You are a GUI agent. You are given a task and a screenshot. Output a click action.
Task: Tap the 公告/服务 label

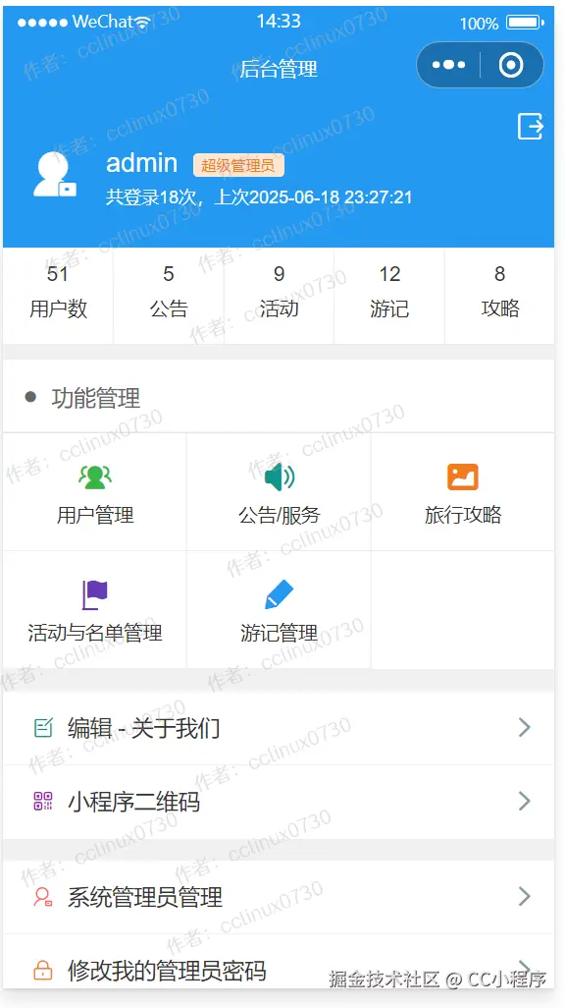click(280, 515)
